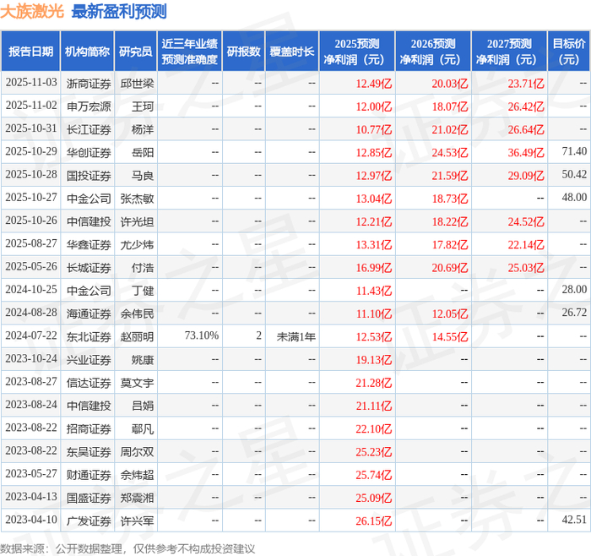The width and height of the screenshot is (591, 556).
Task: Click coverage duration 未满1年
Action: pos(295,336)
